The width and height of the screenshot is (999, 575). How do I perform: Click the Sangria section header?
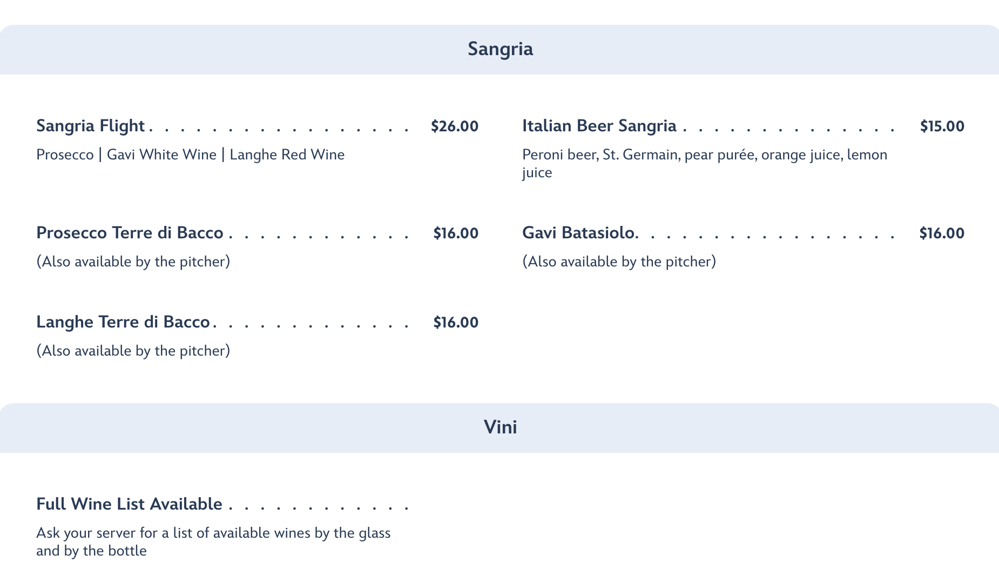500,49
